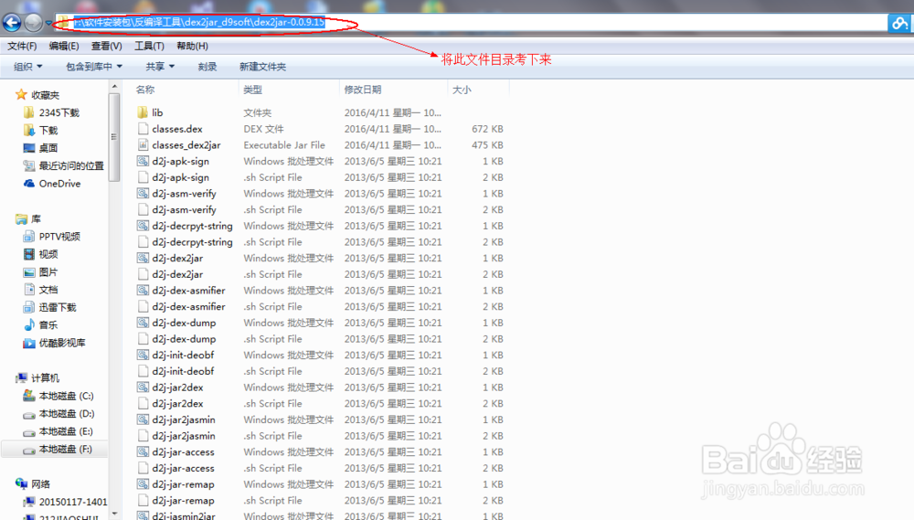Open 下载 folder in sidebar

pyautogui.click(x=41, y=130)
